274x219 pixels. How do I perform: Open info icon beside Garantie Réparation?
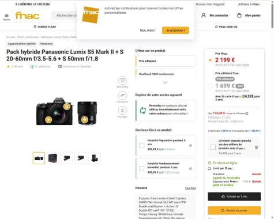pos(190,145)
